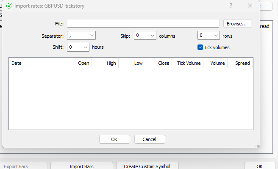This screenshot has height=169, width=278.
Task: Click the Import rates title icon
Action: tap(9, 6)
